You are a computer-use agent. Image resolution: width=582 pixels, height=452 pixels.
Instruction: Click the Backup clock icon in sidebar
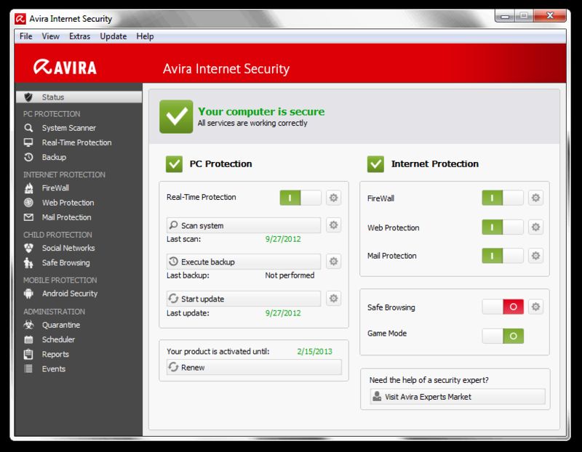tap(28, 157)
